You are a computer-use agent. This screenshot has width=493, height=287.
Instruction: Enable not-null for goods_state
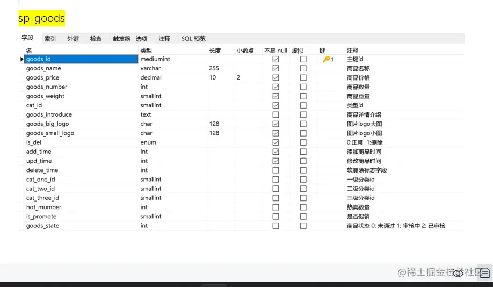tap(275, 226)
